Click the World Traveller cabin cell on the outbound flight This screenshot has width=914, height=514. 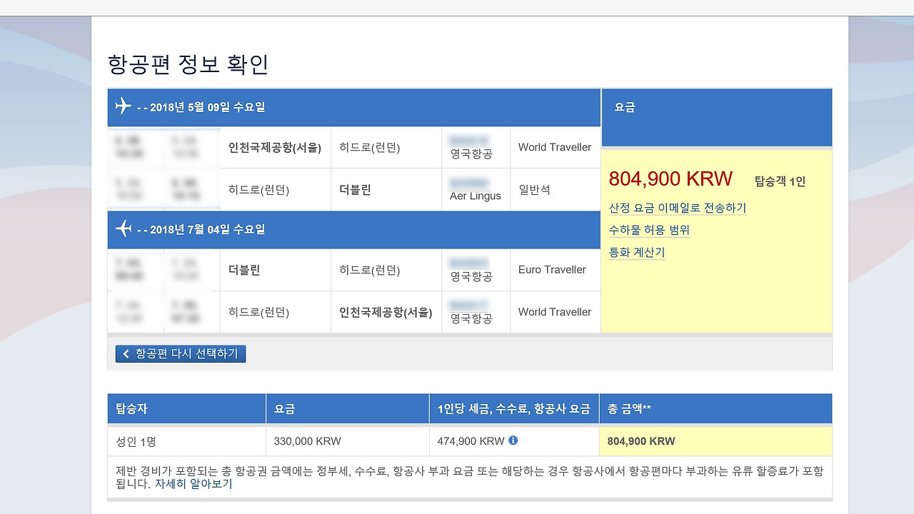(x=556, y=147)
